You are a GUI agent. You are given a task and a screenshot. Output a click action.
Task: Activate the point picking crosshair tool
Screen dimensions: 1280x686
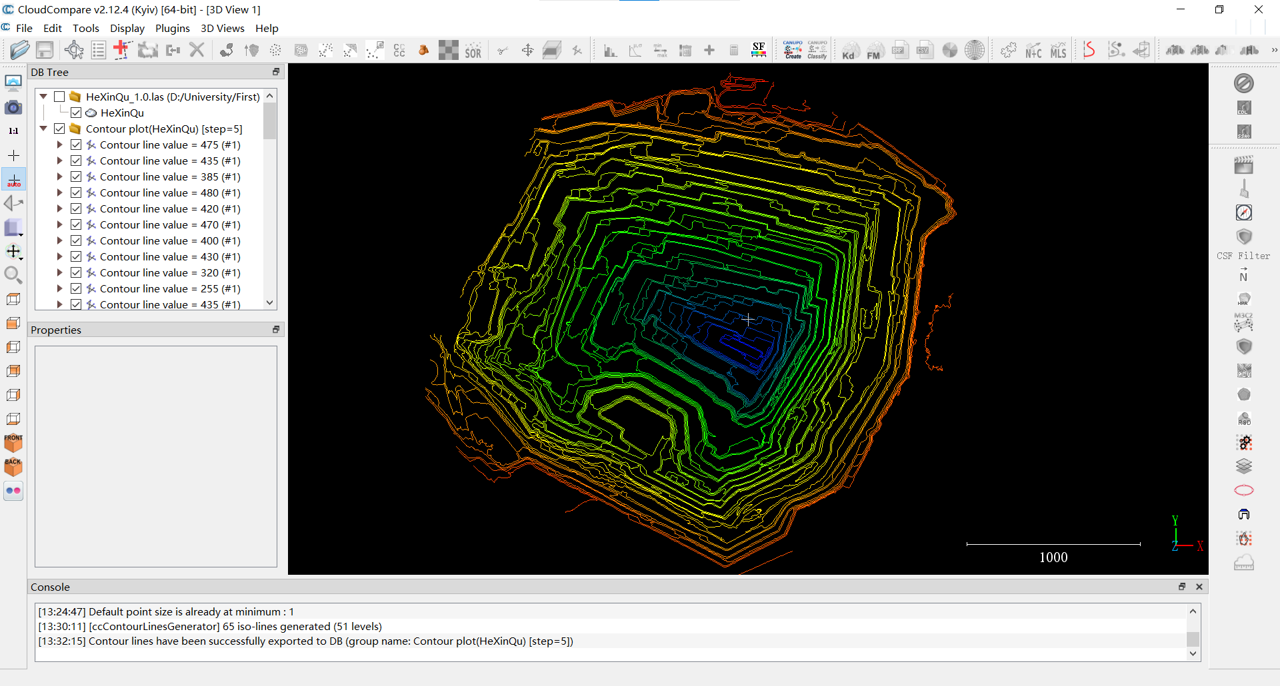[x=74, y=50]
